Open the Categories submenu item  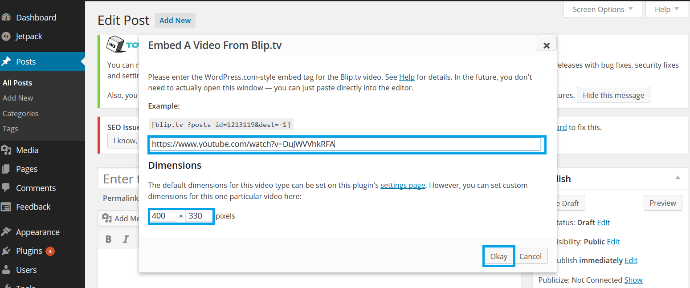(x=20, y=114)
